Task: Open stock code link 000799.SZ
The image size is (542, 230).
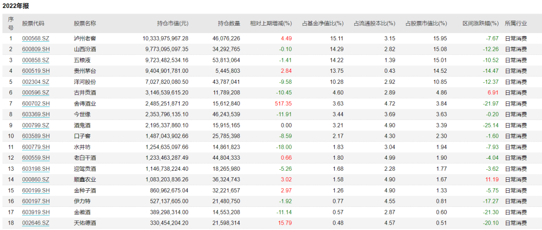Action: pyautogui.click(x=36, y=125)
